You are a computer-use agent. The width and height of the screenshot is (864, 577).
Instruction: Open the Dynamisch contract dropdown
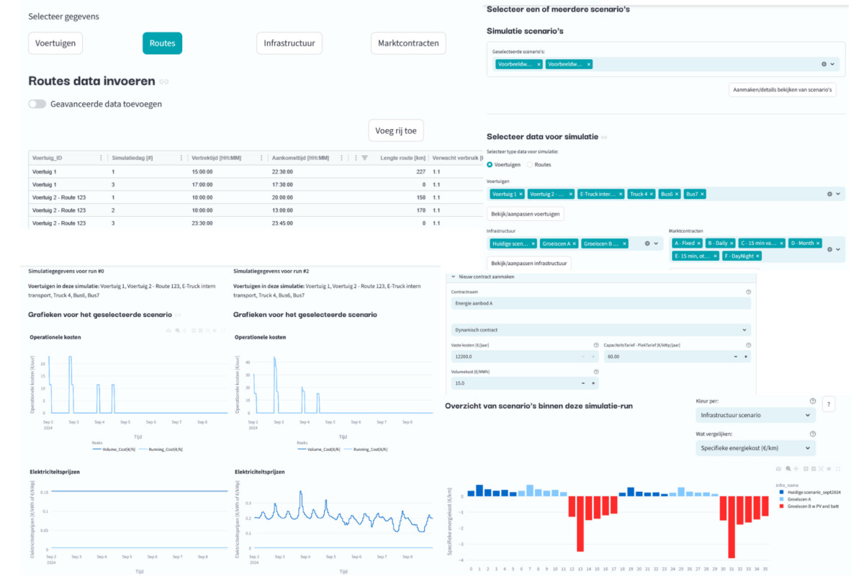(600, 330)
